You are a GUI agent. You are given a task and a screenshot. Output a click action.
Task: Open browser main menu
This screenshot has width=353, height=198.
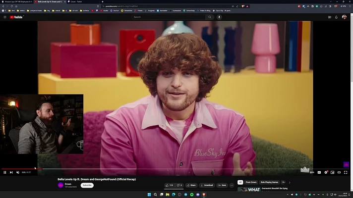[x=350, y=6]
